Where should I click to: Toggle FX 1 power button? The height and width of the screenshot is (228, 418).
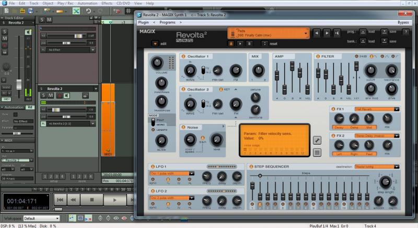[x=333, y=109]
